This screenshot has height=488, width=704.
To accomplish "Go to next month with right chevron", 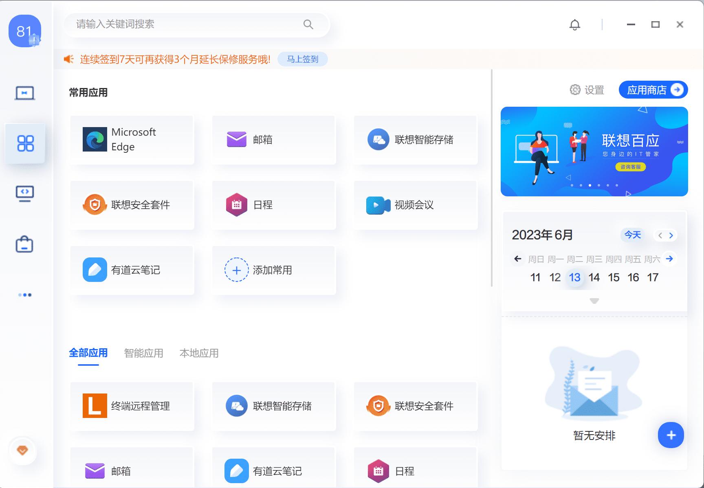I will coord(671,235).
